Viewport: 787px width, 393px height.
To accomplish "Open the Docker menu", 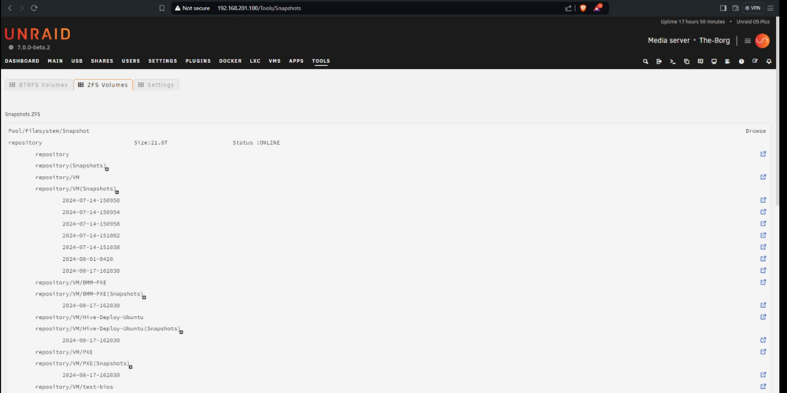I will pos(231,61).
